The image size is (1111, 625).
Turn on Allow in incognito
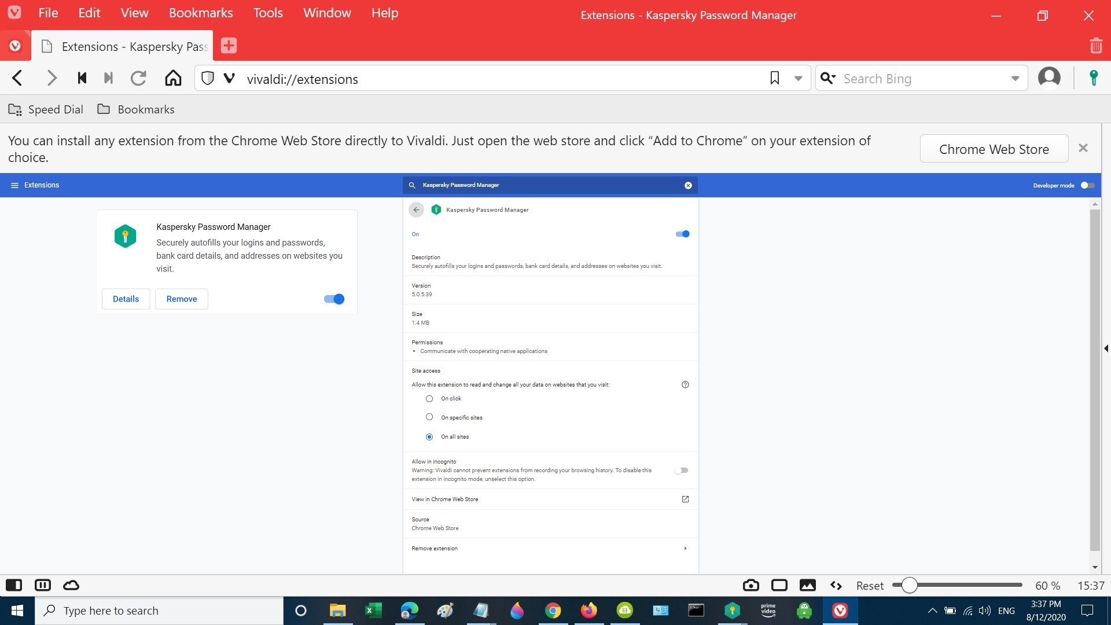(682, 470)
